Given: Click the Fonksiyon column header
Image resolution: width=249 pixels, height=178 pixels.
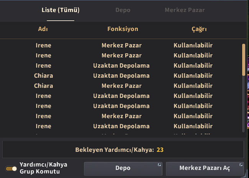Looking at the screenshot, I should pos(123,29).
